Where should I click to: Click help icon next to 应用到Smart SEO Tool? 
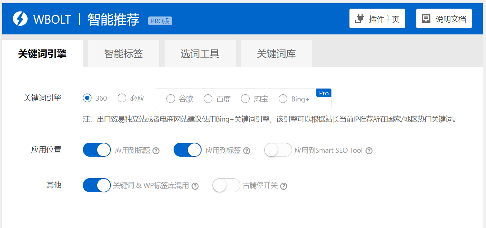[x=369, y=151]
